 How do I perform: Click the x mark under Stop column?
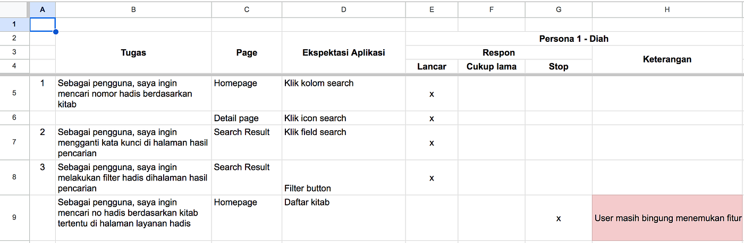tap(559, 218)
